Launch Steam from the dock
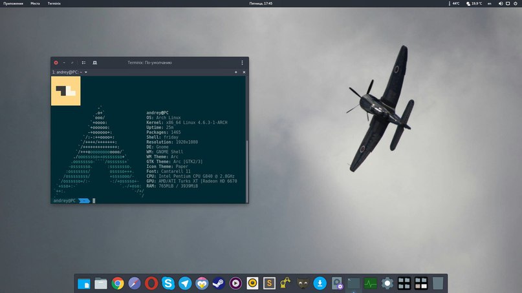This screenshot has height=293, width=522. point(219,284)
